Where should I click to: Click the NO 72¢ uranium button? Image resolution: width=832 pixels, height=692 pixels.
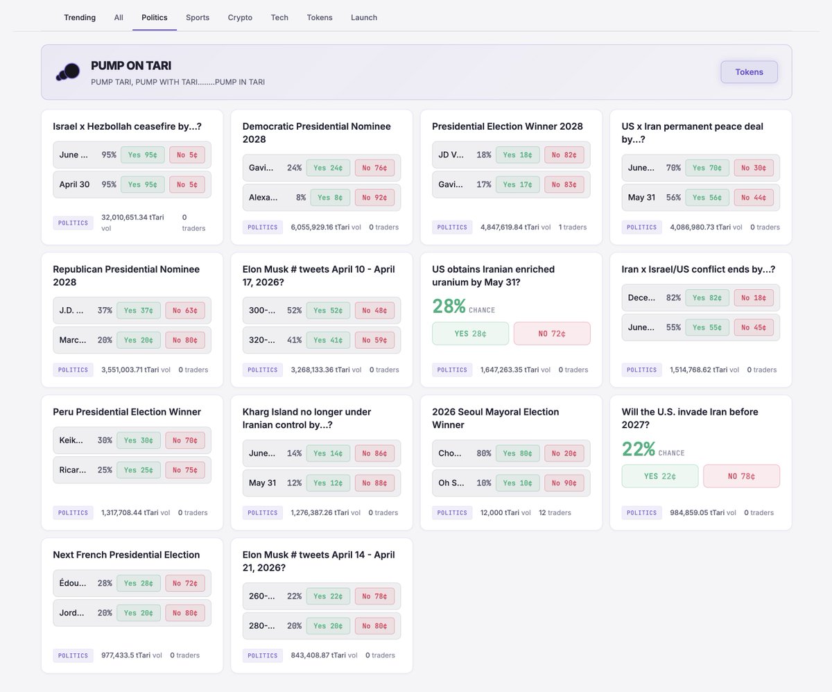[552, 334]
